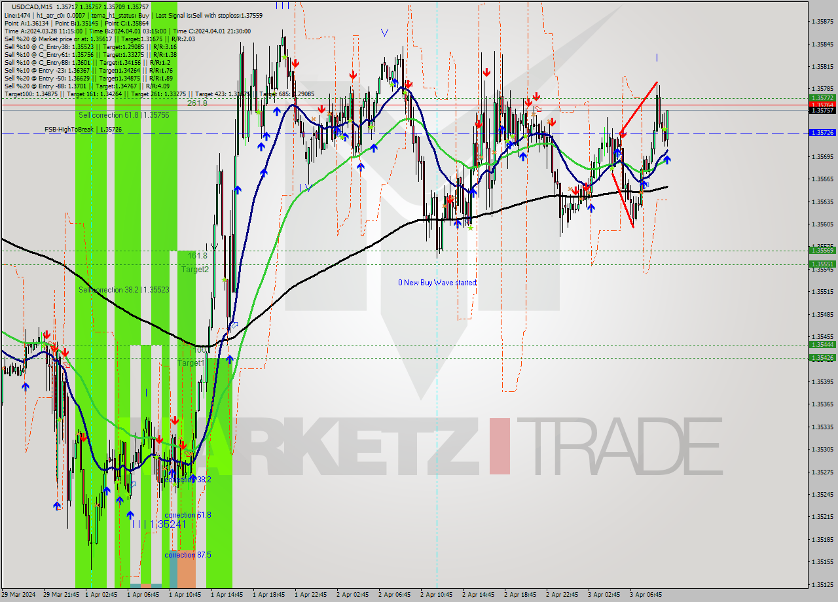Viewport: 838px width, 602px height.
Task: Select the 'Time A:2024.03.28 11:15:00' row
Action: [x=126, y=31]
